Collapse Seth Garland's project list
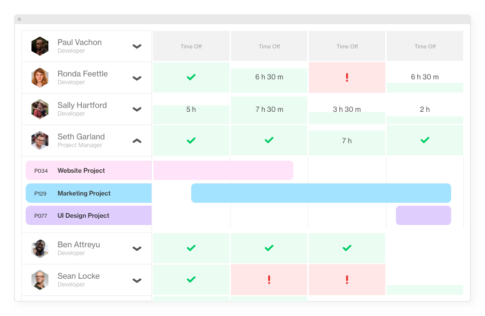This screenshot has height=316, width=485. pyautogui.click(x=137, y=140)
